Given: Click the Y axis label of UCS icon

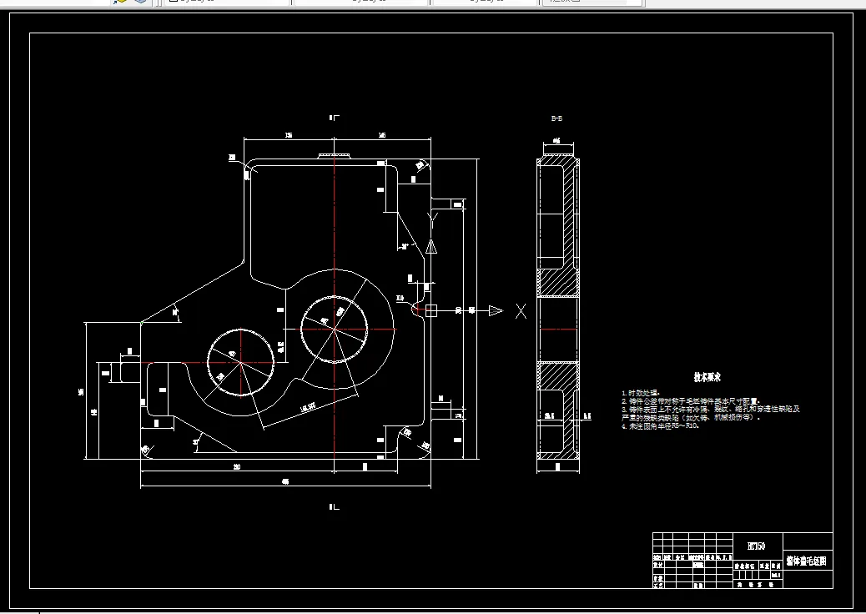Looking at the screenshot, I should click(434, 221).
